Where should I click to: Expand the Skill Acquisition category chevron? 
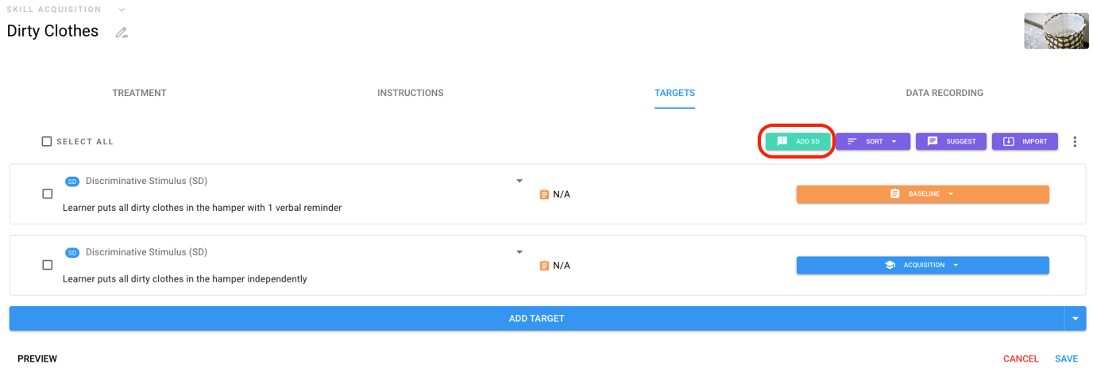(x=122, y=10)
